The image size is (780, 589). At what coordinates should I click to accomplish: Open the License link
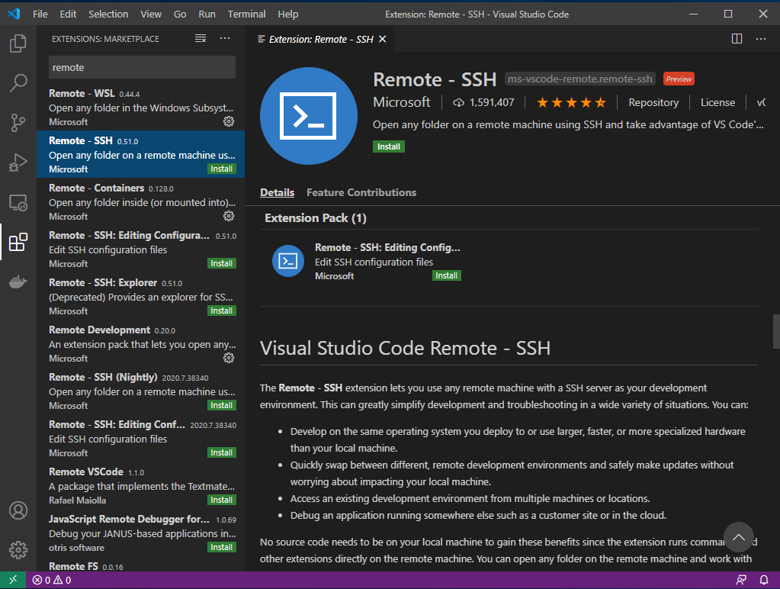click(x=717, y=102)
